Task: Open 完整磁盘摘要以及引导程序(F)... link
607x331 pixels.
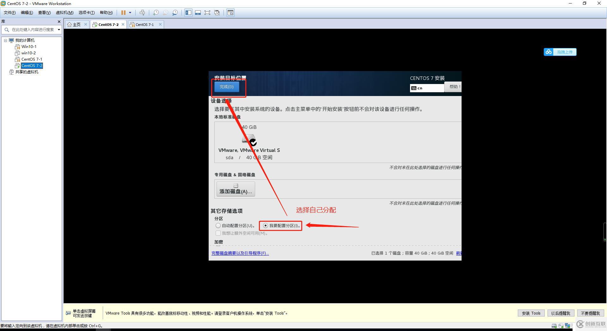Action: pos(240,253)
